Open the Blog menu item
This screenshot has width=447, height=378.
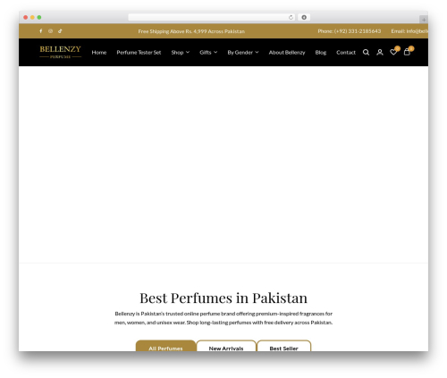click(321, 53)
